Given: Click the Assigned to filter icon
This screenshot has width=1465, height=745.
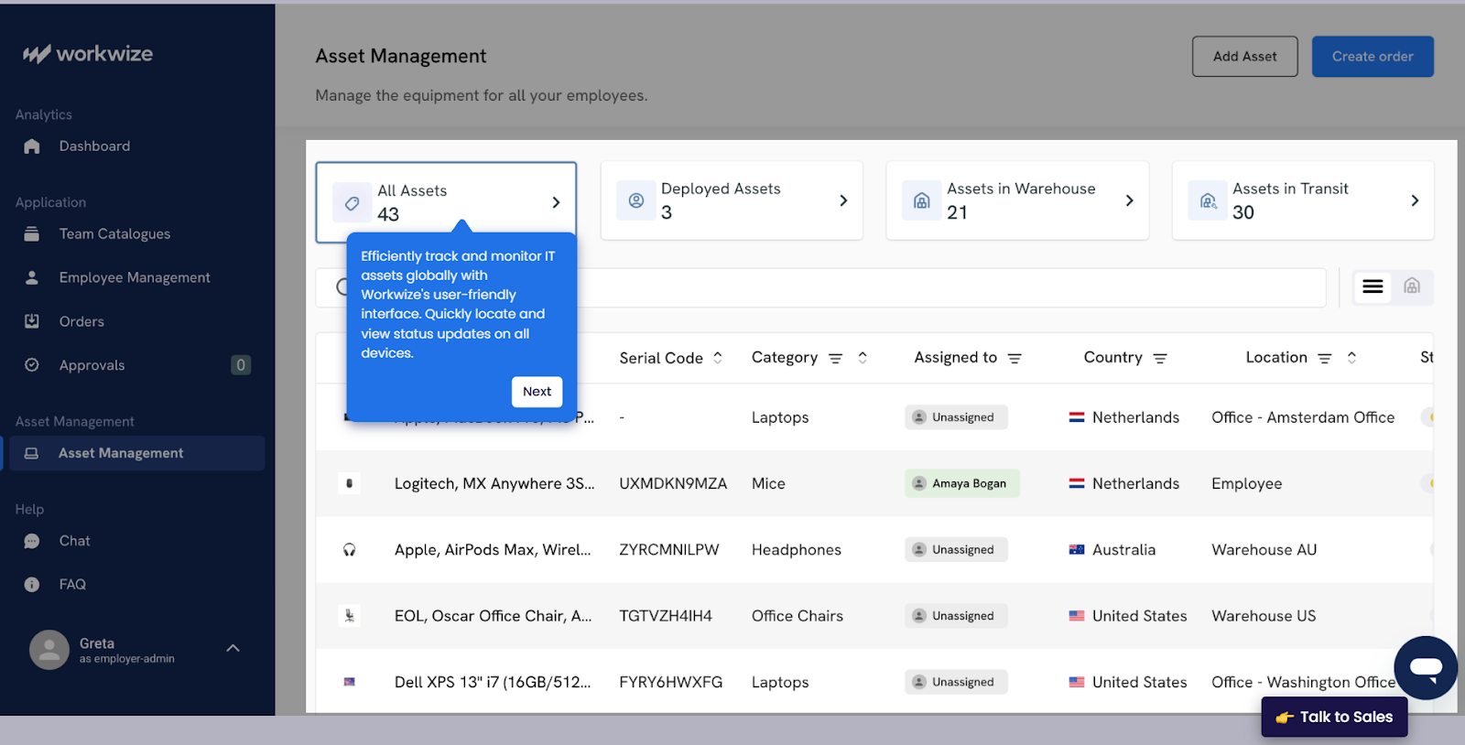Looking at the screenshot, I should point(1015,359).
